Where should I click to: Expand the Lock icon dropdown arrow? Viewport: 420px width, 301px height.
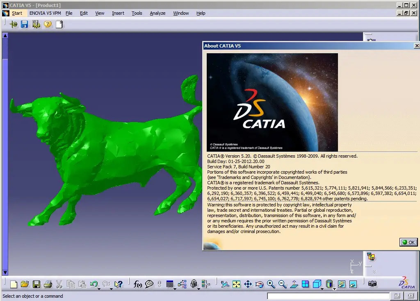pyautogui.click(x=199, y=289)
